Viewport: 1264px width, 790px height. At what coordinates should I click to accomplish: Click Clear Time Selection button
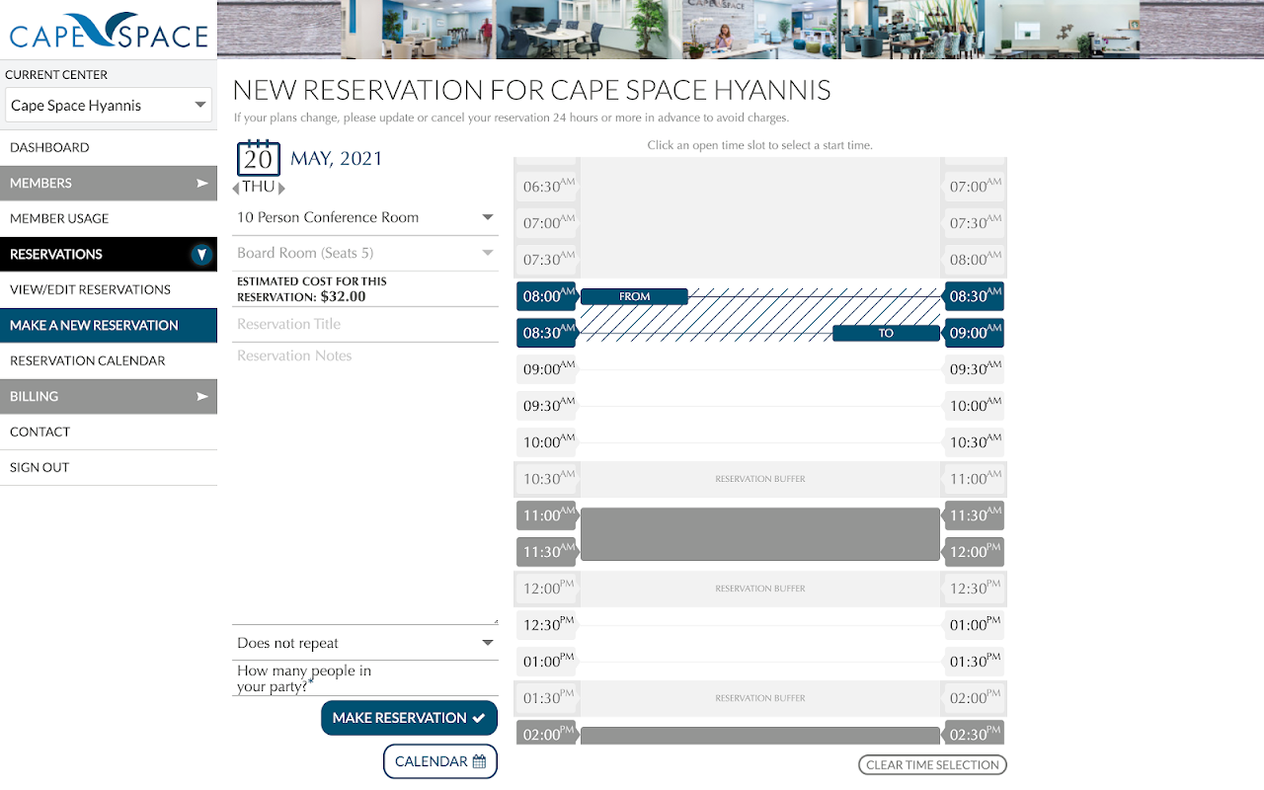[x=932, y=764]
